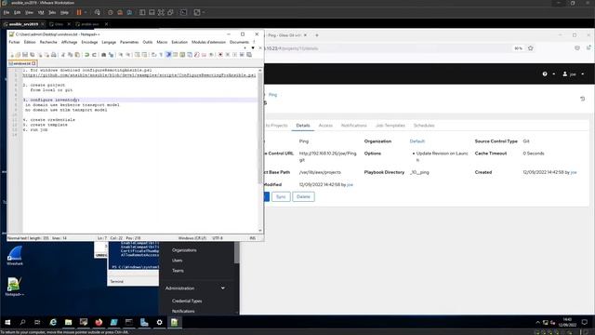Switch to the Schedules tab

(x=424, y=126)
